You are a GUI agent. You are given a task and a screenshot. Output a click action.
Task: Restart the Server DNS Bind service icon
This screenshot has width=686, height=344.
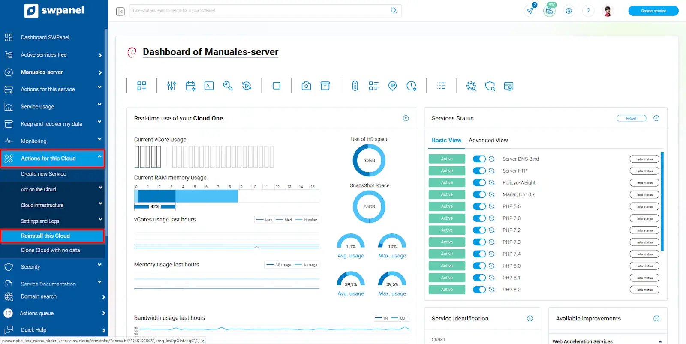[x=492, y=159]
